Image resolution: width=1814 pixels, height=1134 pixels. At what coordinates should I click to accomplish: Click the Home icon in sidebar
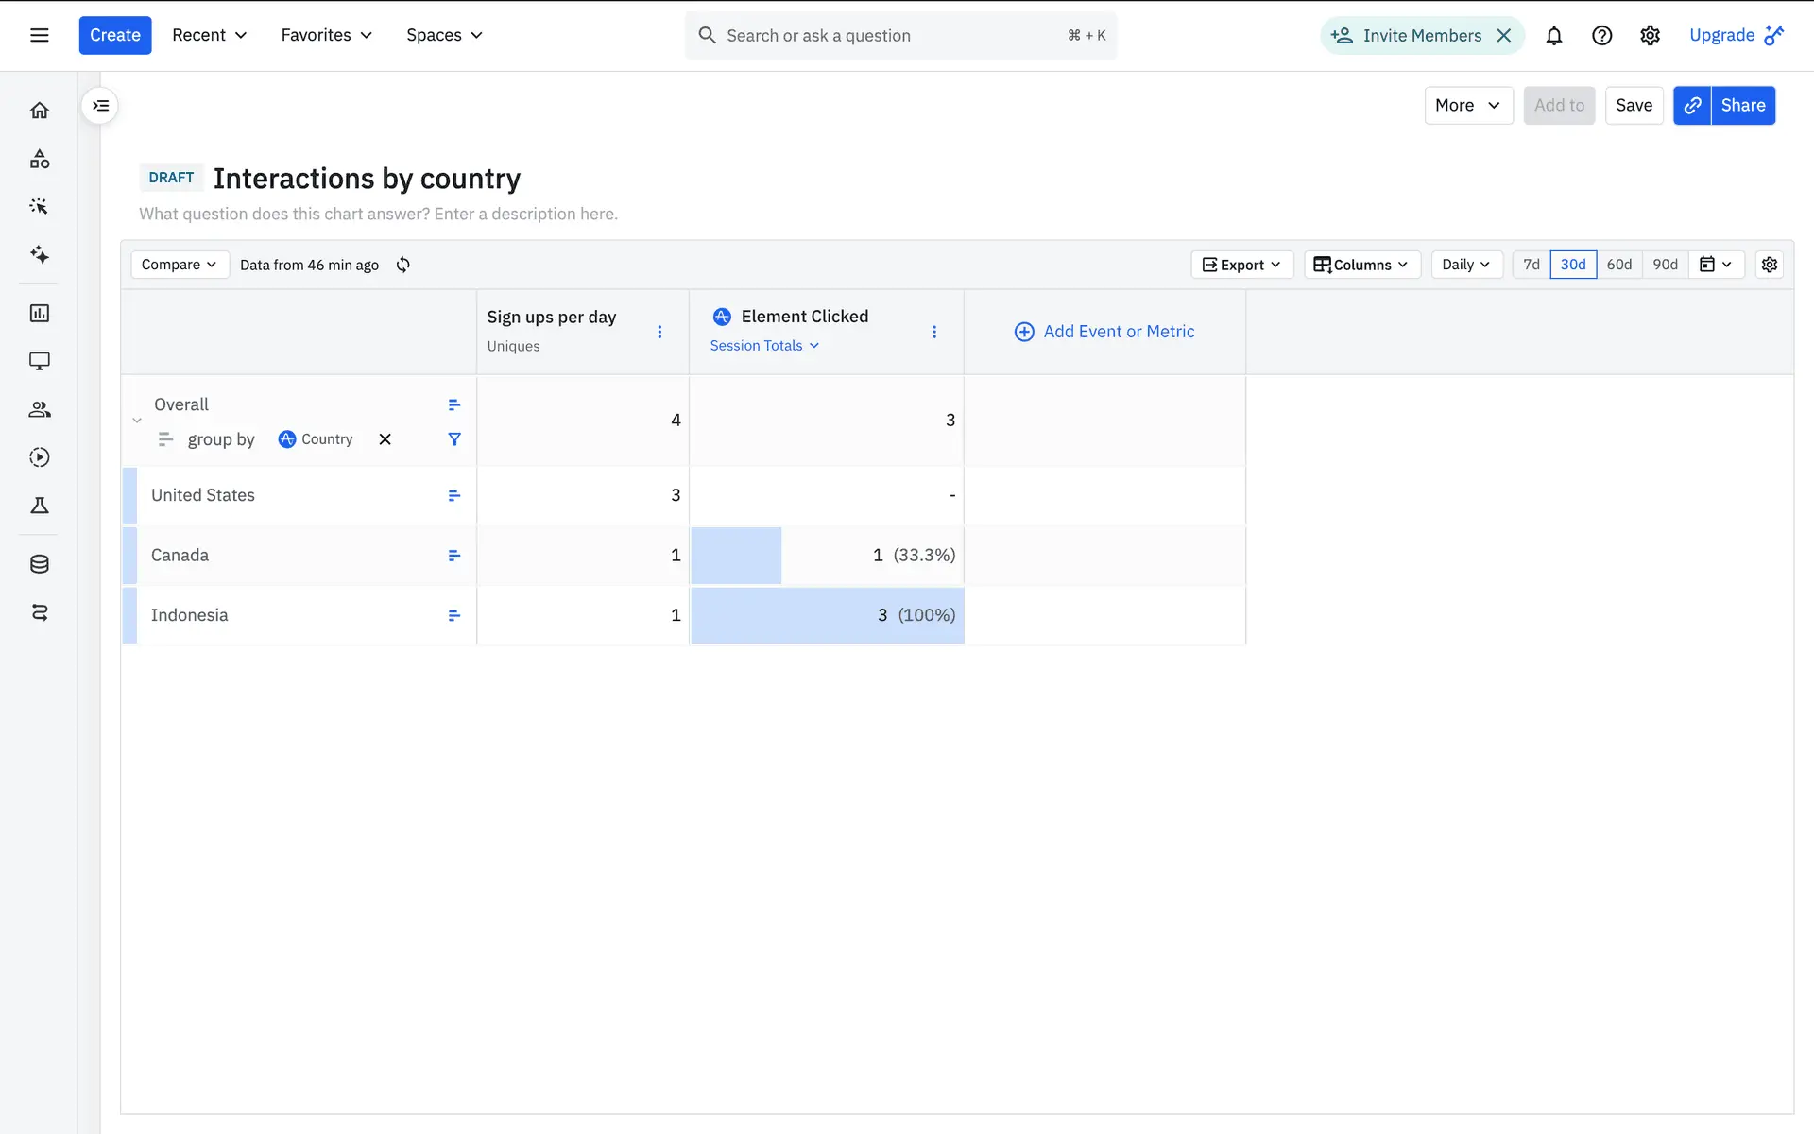(40, 111)
